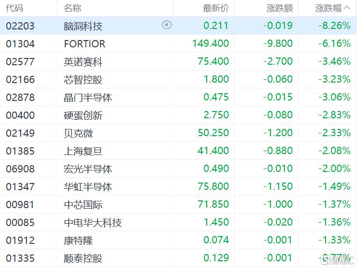The image size is (357, 268).
Task: Sort by the 最新价 column header
Action: [215, 8]
